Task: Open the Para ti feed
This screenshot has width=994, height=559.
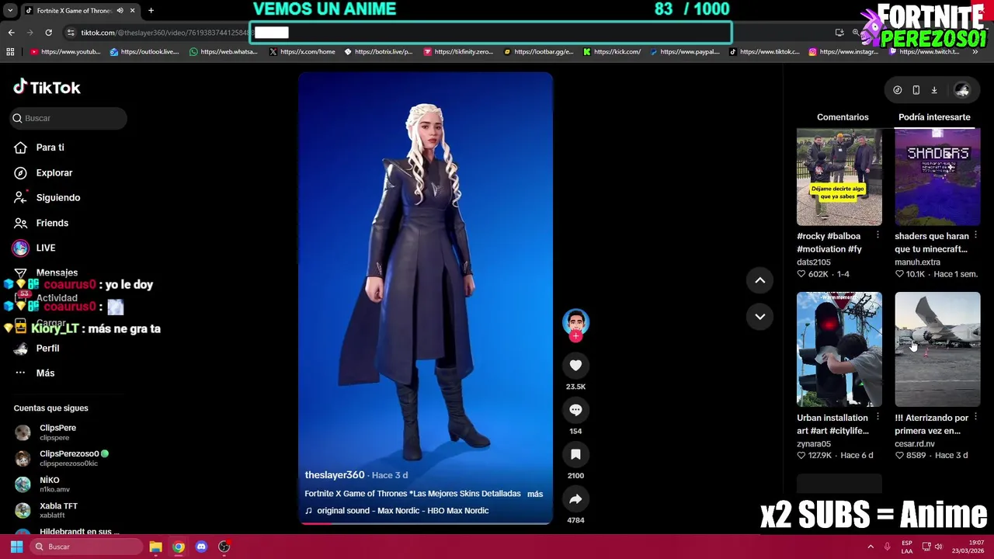Action: pos(50,148)
